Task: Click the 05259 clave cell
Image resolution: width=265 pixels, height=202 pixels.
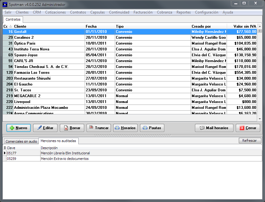Action: point(23,159)
